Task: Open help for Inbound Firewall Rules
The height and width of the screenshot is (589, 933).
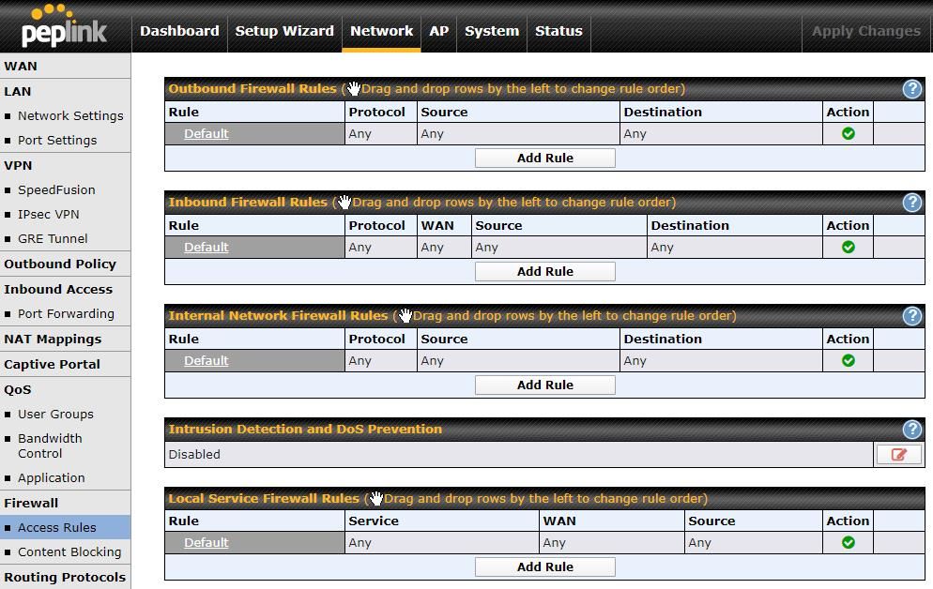Action: (911, 202)
